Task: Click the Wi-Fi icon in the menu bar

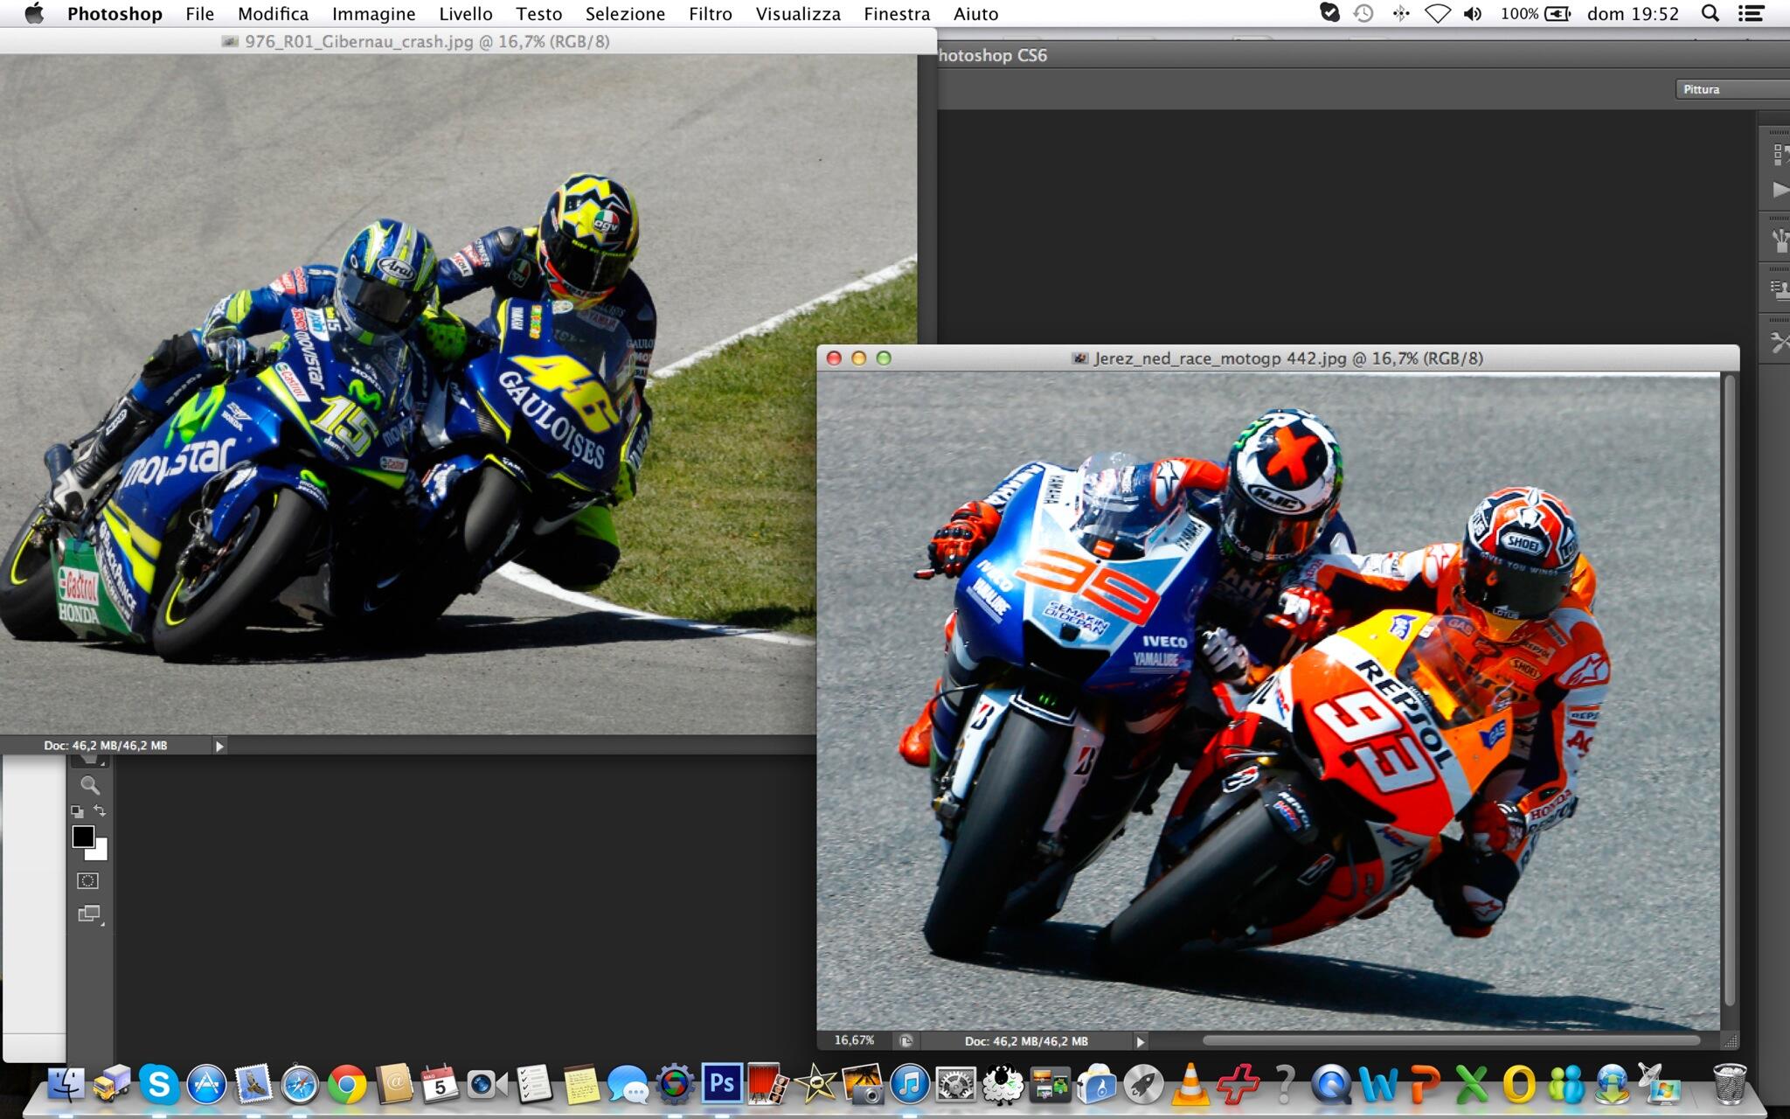Action: (x=1437, y=13)
